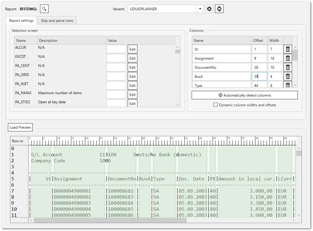Click Automatically detect columns button
The width and height of the screenshot is (313, 231).
tap(244, 95)
